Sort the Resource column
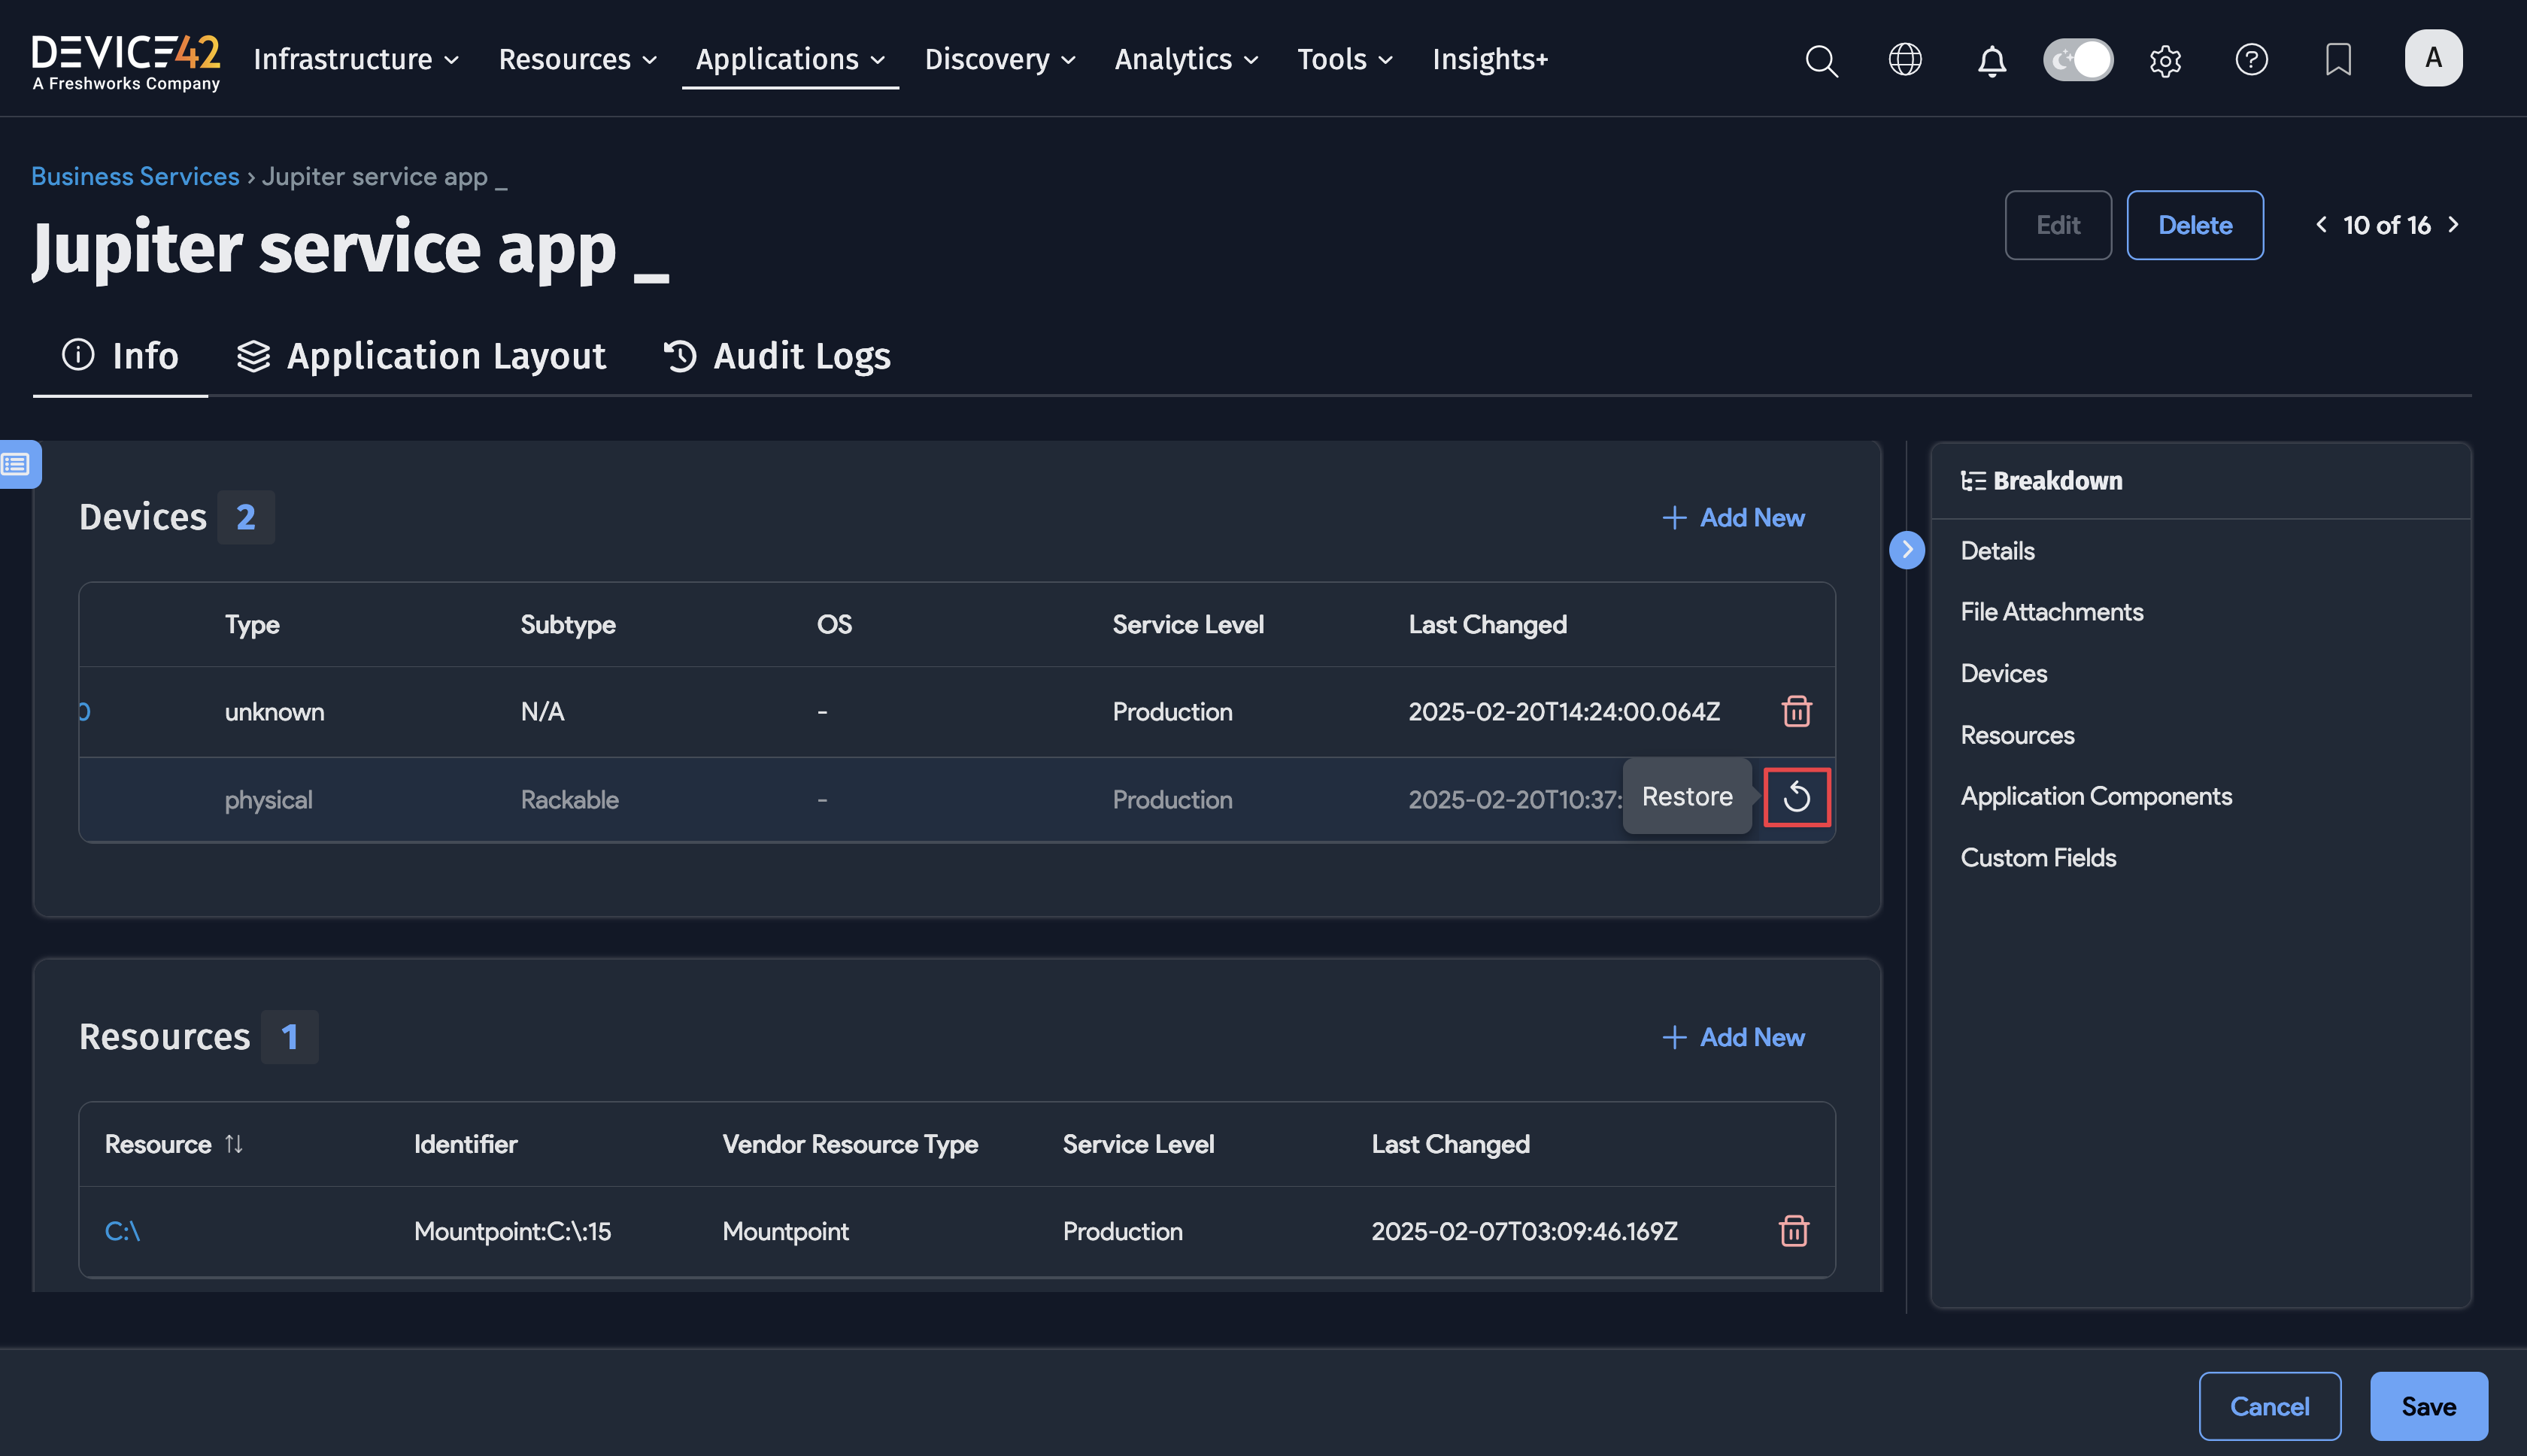Screen dimensions: 2527x1456 click(x=233, y=1143)
